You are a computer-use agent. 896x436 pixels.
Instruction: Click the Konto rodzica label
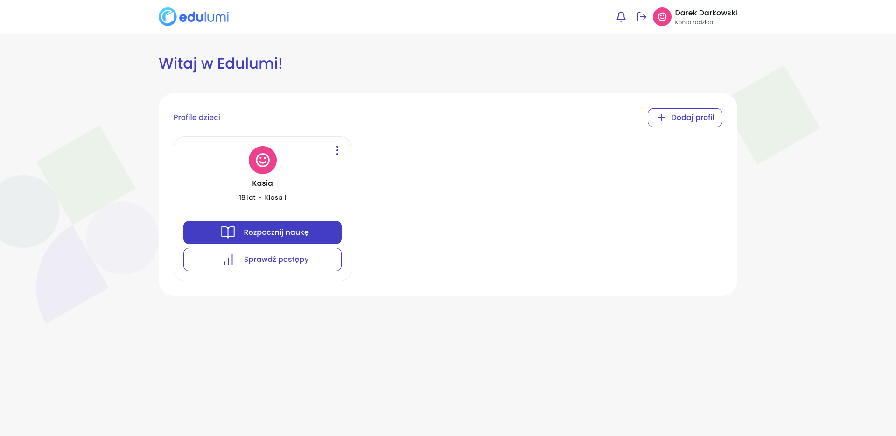click(693, 22)
